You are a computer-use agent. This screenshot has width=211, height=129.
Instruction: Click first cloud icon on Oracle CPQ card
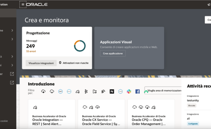pyautogui.click(x=135, y=107)
